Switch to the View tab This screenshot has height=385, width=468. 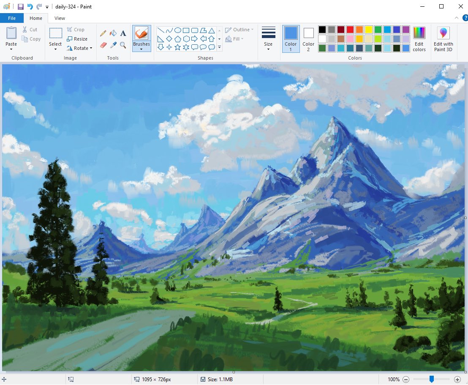coord(60,18)
